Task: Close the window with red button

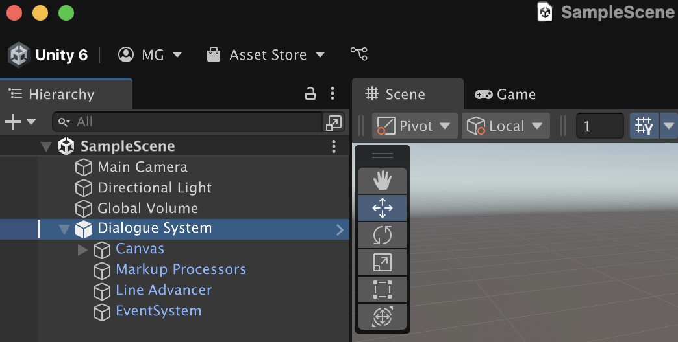Action: (x=14, y=13)
